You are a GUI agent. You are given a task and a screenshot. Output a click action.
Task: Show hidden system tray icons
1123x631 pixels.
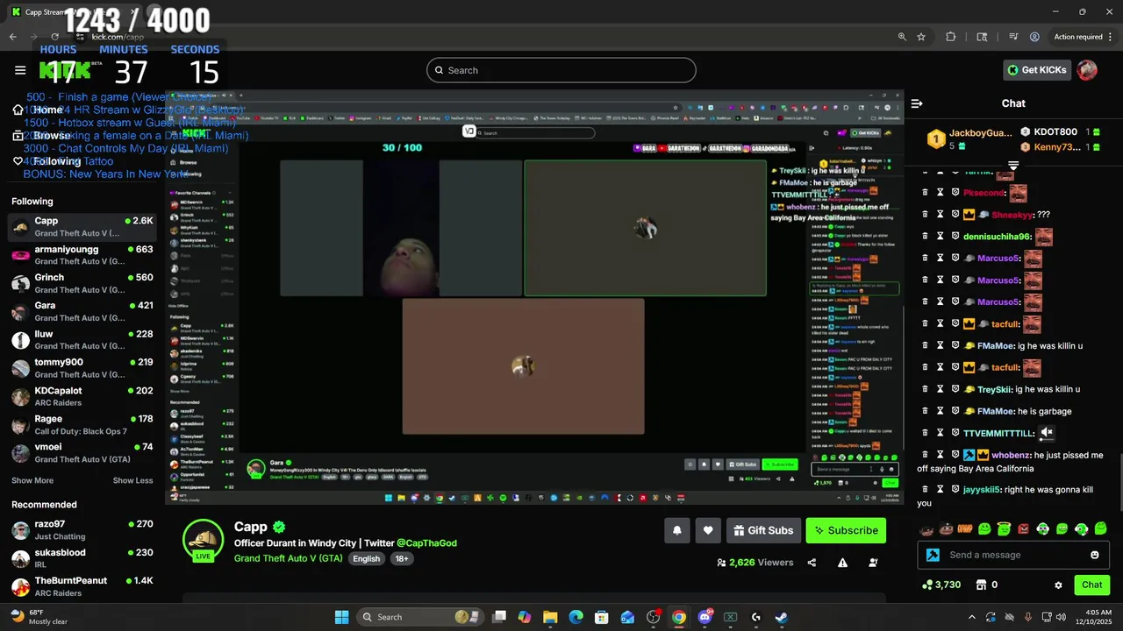(971, 617)
